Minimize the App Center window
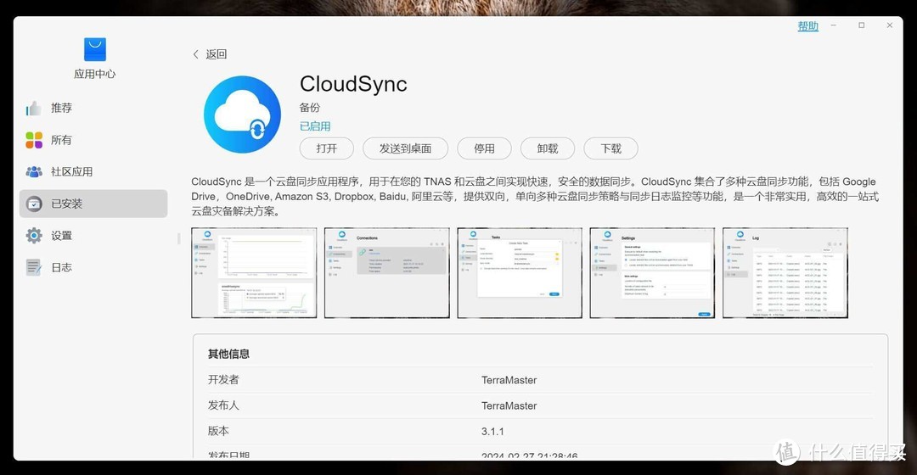Image resolution: width=917 pixels, height=475 pixels. click(834, 25)
